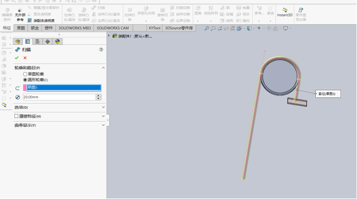Click 扫描 sweep tool in ribbon
The width and height of the screenshot is (357, 199).
99,8
